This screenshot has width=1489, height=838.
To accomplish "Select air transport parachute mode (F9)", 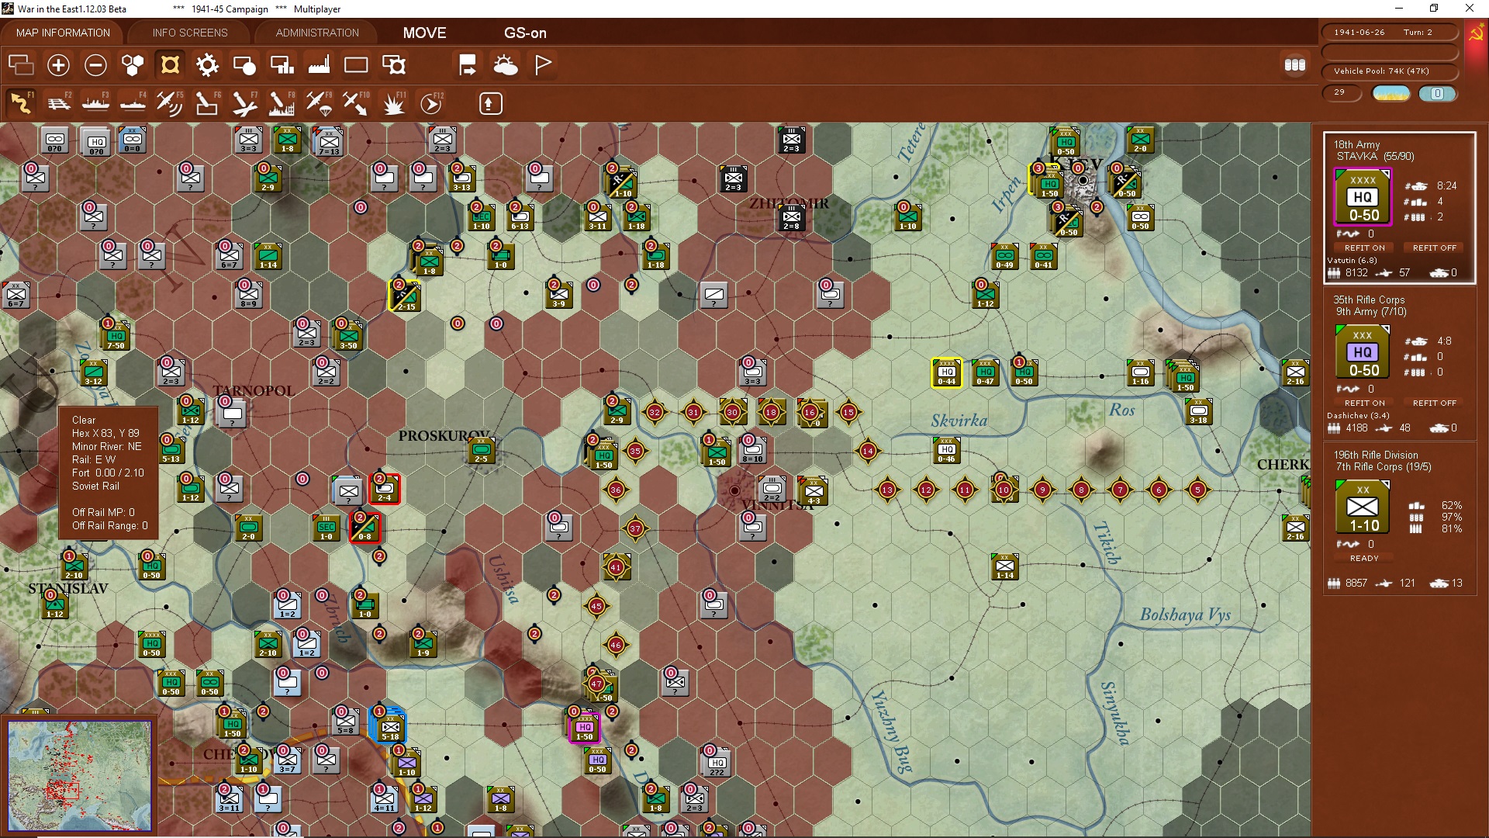I will click(x=319, y=103).
